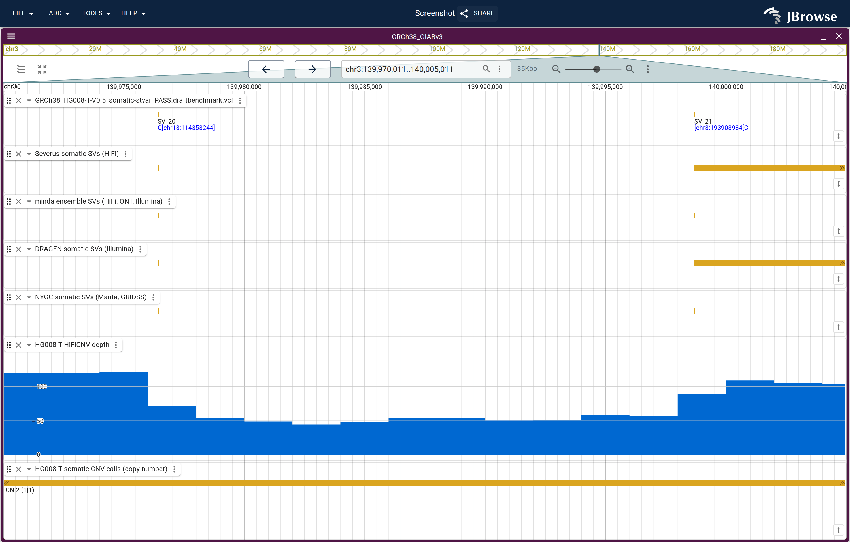This screenshot has height=542, width=850.
Task: Open the HELP menu
Action: 133,13
